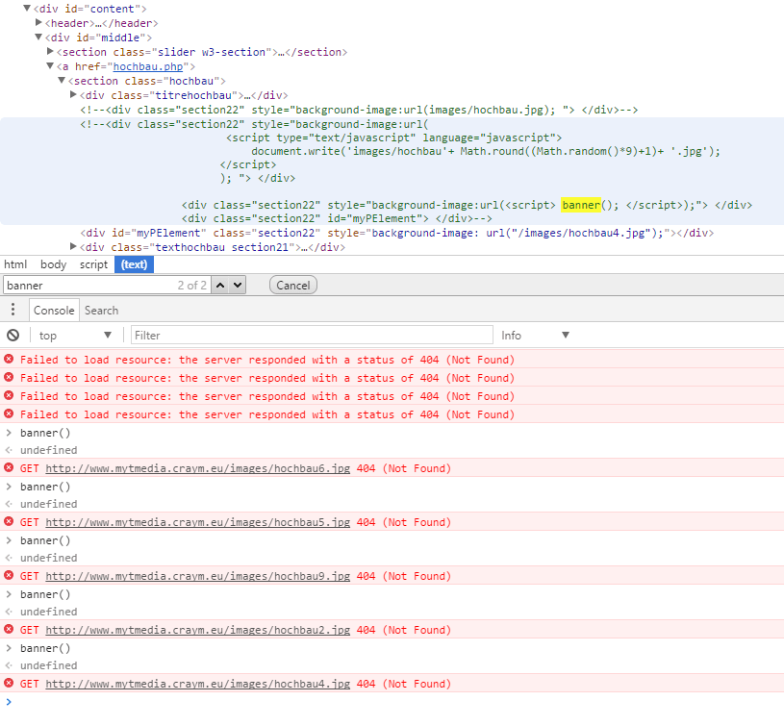Open the console drawer three-dot menu

point(13,310)
